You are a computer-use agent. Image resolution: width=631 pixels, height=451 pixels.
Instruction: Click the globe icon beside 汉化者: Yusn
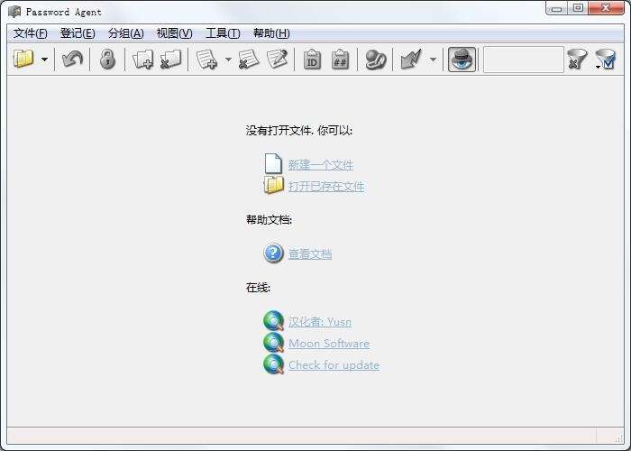274,321
